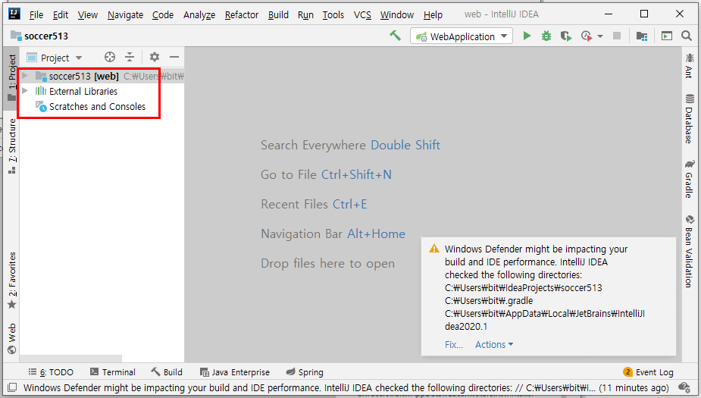This screenshot has height=398, width=701.
Task: Expand the soccer513 [web] tree node
Action: [x=25, y=76]
